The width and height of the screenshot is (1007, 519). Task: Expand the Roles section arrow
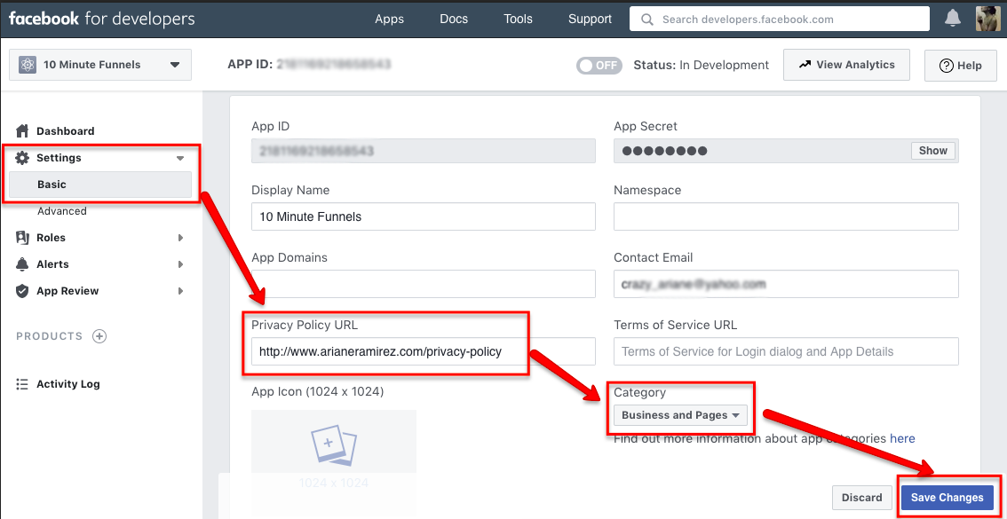180,238
